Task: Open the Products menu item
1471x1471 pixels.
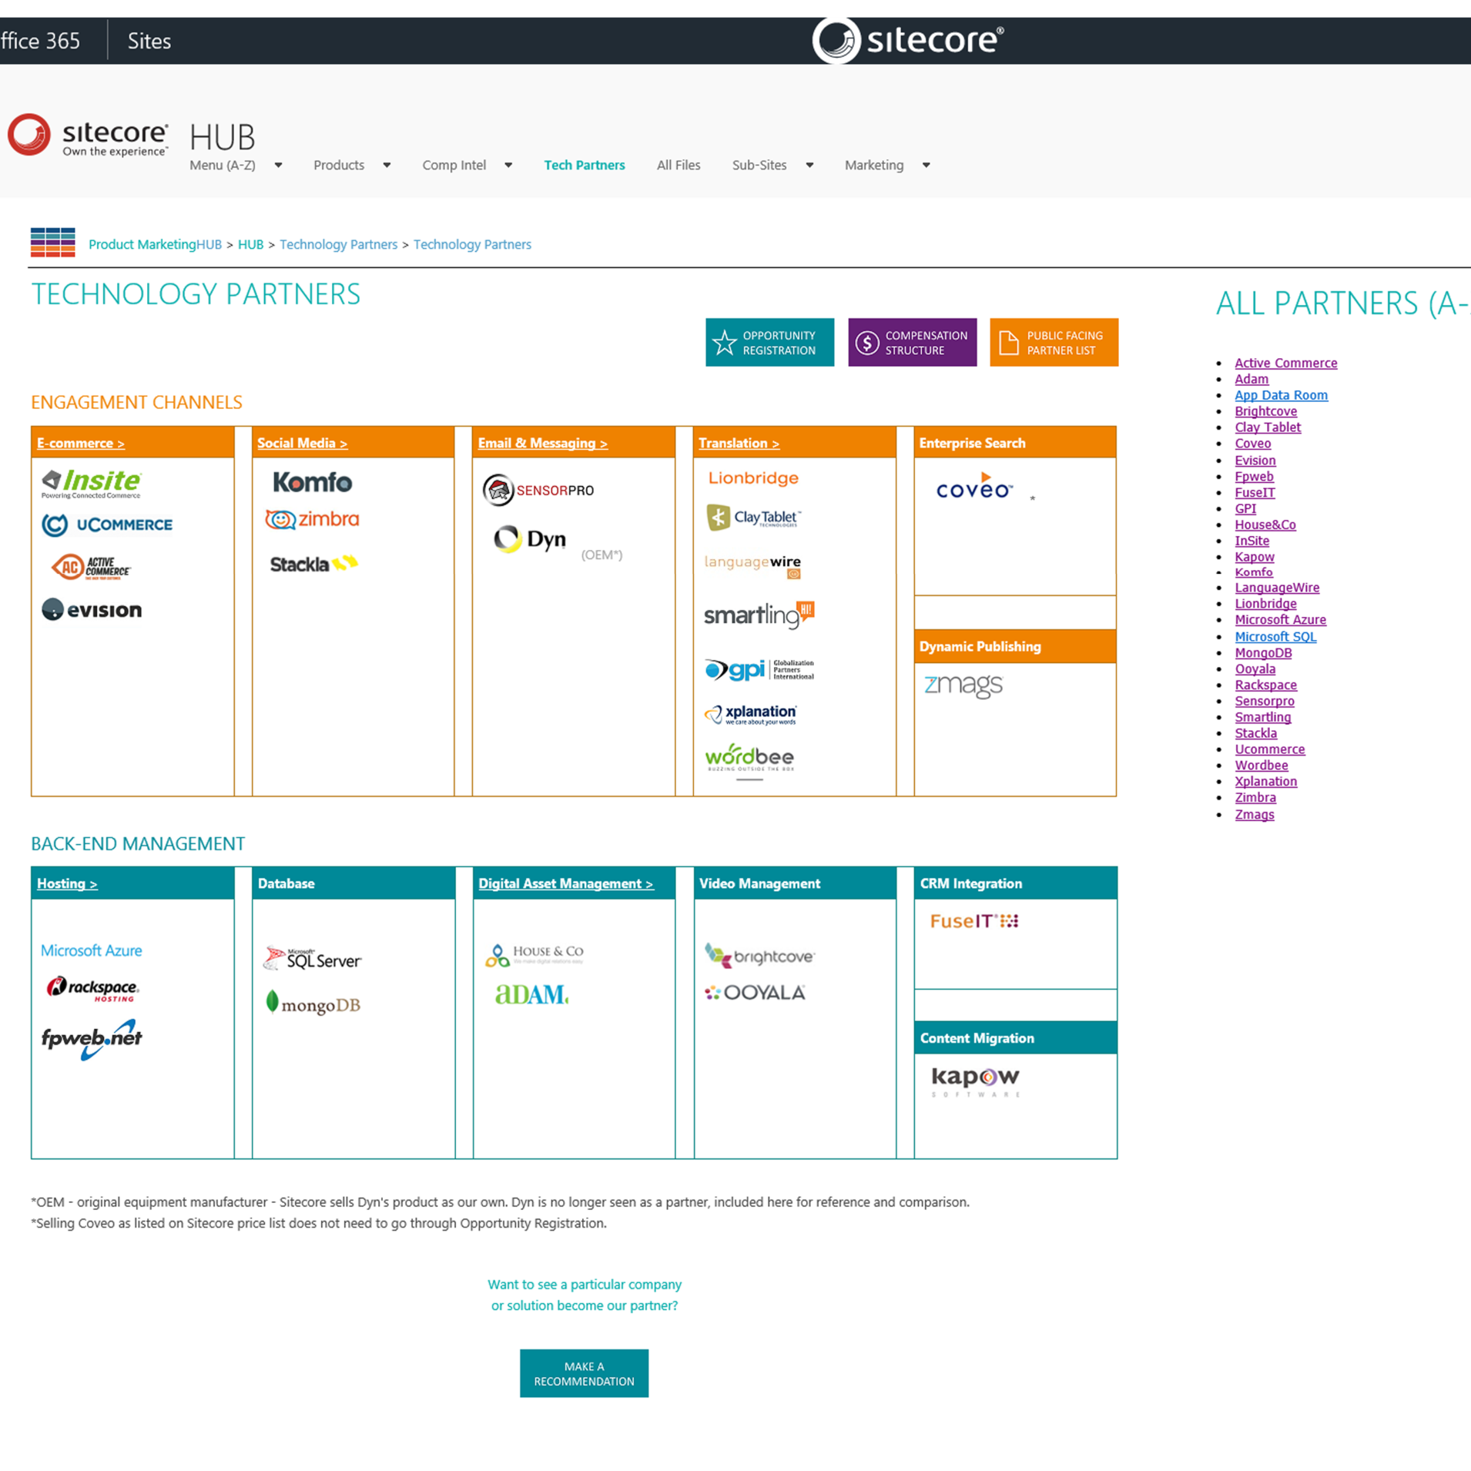Action: click(x=339, y=165)
